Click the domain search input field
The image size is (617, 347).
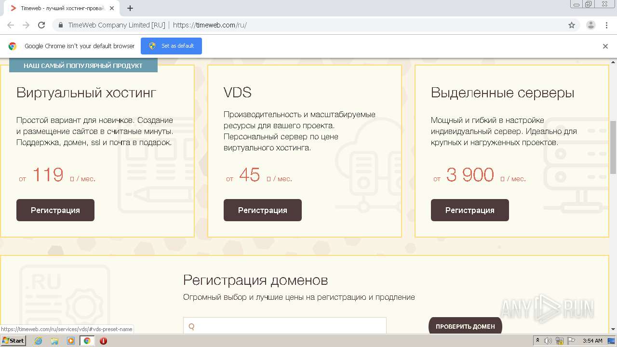pyautogui.click(x=285, y=326)
